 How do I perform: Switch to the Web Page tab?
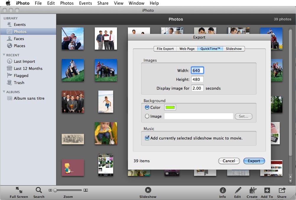click(x=187, y=49)
